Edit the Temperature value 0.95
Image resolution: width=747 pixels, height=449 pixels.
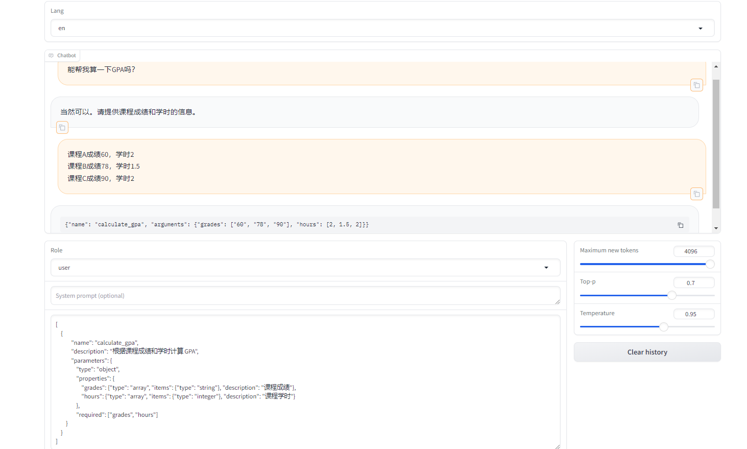[694, 314]
